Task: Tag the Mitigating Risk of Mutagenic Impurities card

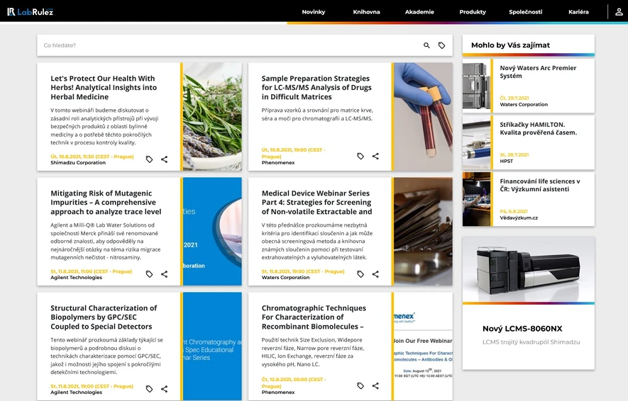Action: tap(150, 274)
